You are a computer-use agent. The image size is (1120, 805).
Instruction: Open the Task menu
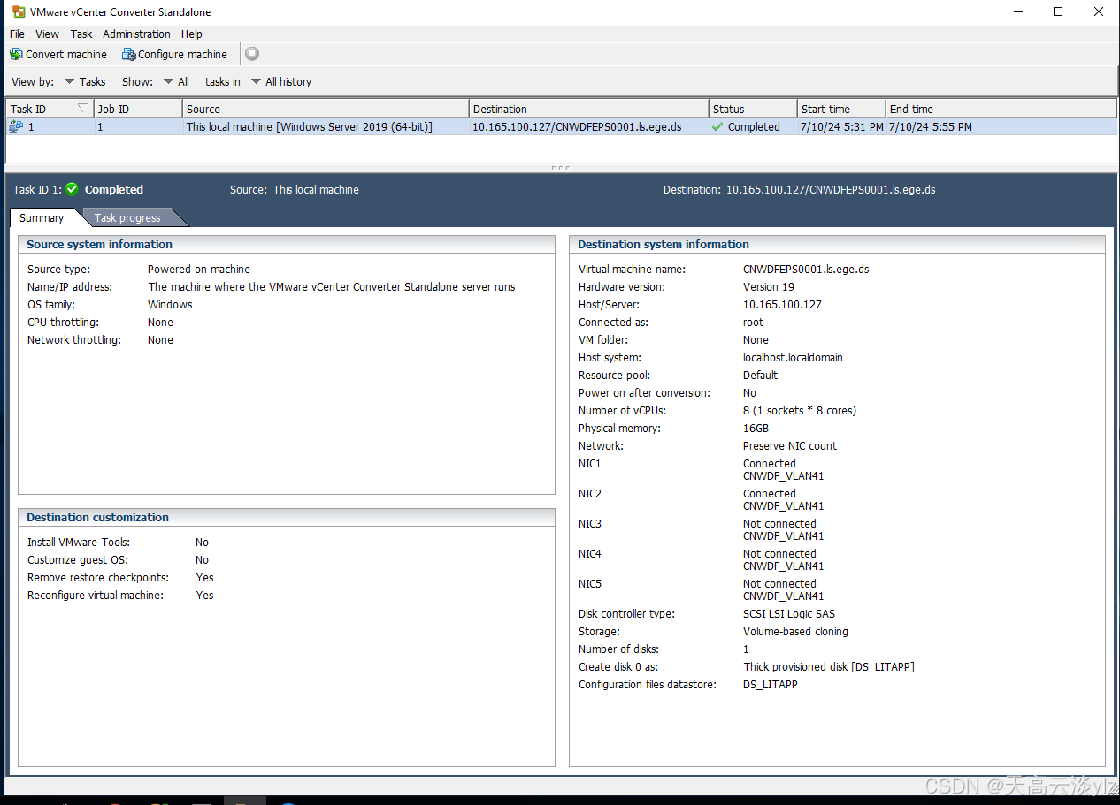point(81,34)
